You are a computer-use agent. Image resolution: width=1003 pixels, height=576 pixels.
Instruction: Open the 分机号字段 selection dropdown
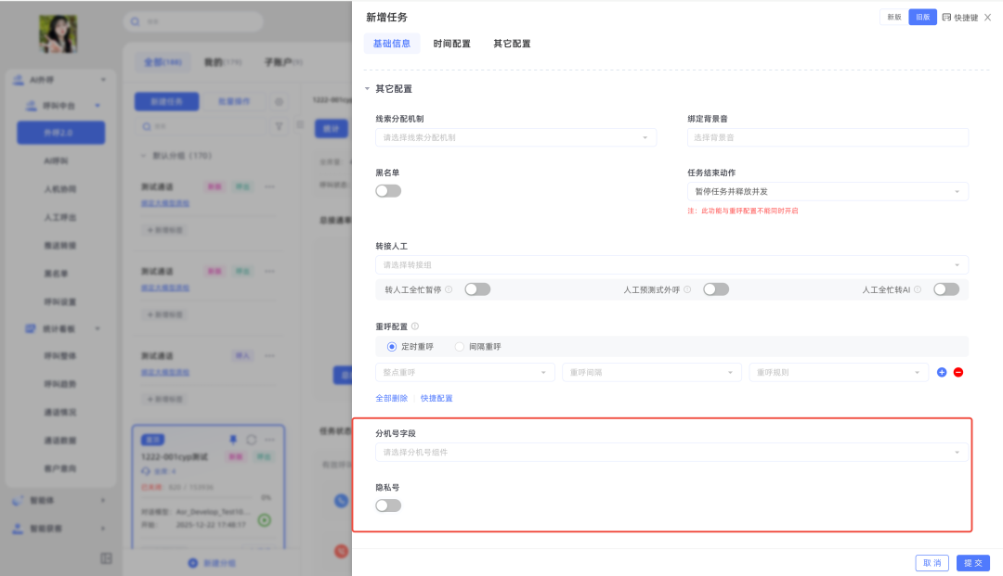tap(671, 453)
